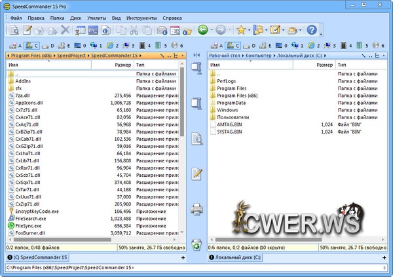Click the file View icon in middle strip
This screenshot has width=393, height=277.
pos(196,138)
